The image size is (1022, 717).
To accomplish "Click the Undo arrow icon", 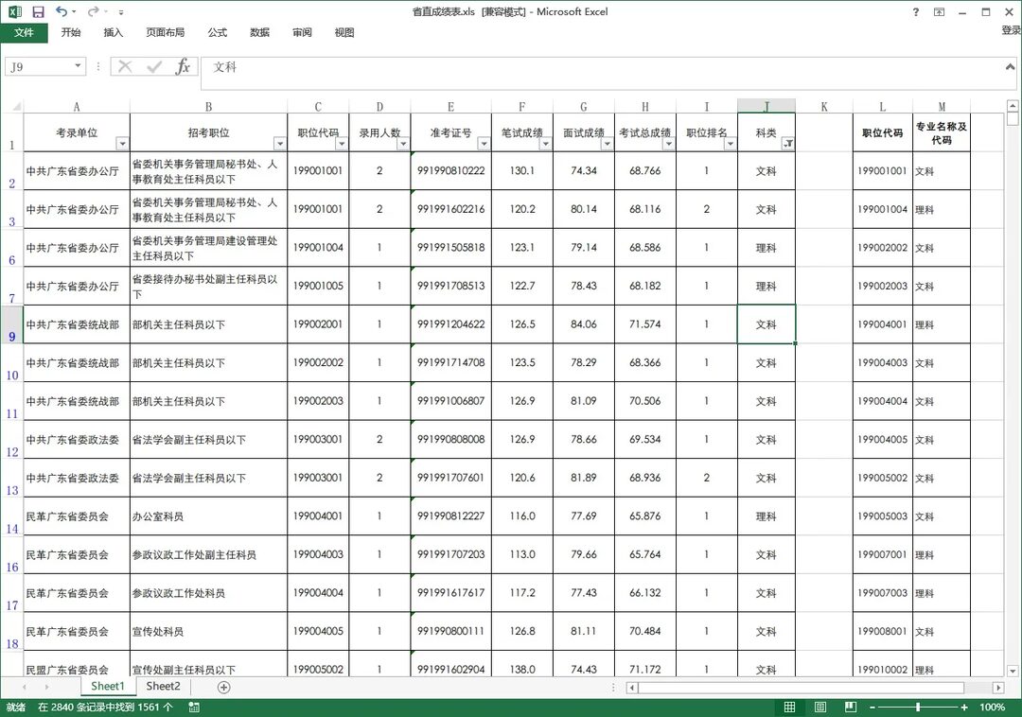I will (62, 12).
